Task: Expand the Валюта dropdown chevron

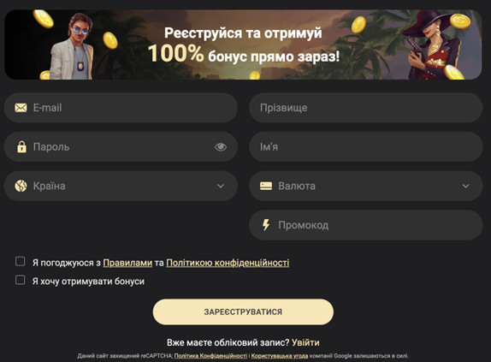Action: (x=465, y=186)
